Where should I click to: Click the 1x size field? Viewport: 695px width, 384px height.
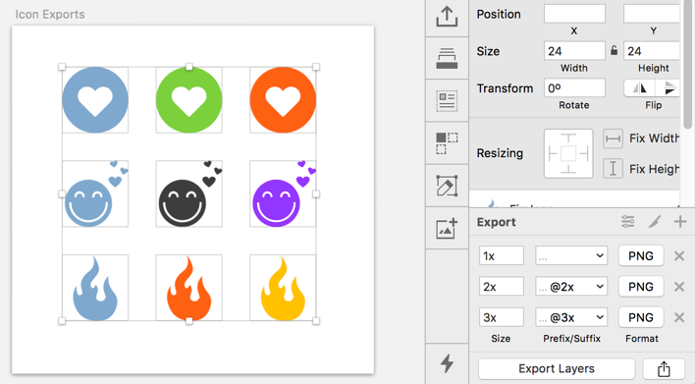coord(502,256)
